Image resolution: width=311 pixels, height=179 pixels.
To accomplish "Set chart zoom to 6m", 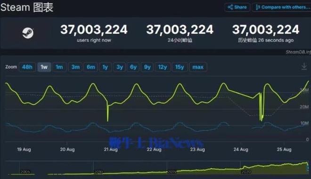I will pyautogui.click(x=91, y=67).
